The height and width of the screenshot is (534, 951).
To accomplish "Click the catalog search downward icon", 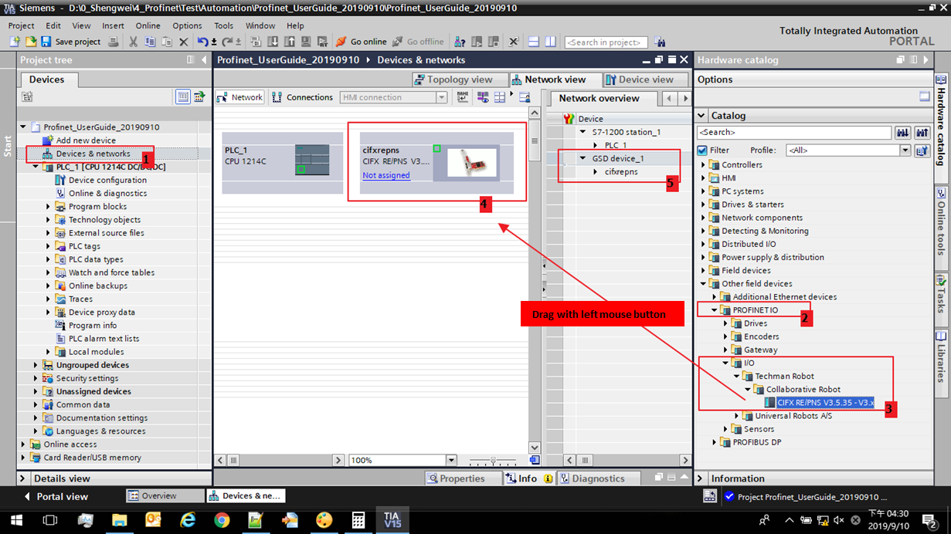I will 902,133.
